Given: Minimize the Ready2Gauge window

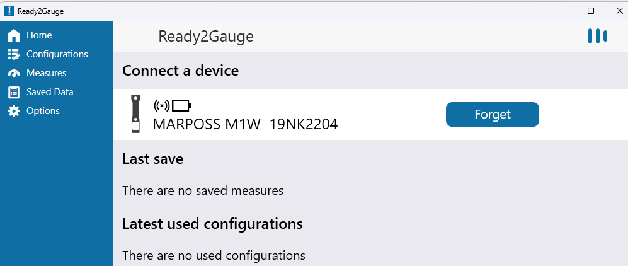Looking at the screenshot, I should [562, 11].
